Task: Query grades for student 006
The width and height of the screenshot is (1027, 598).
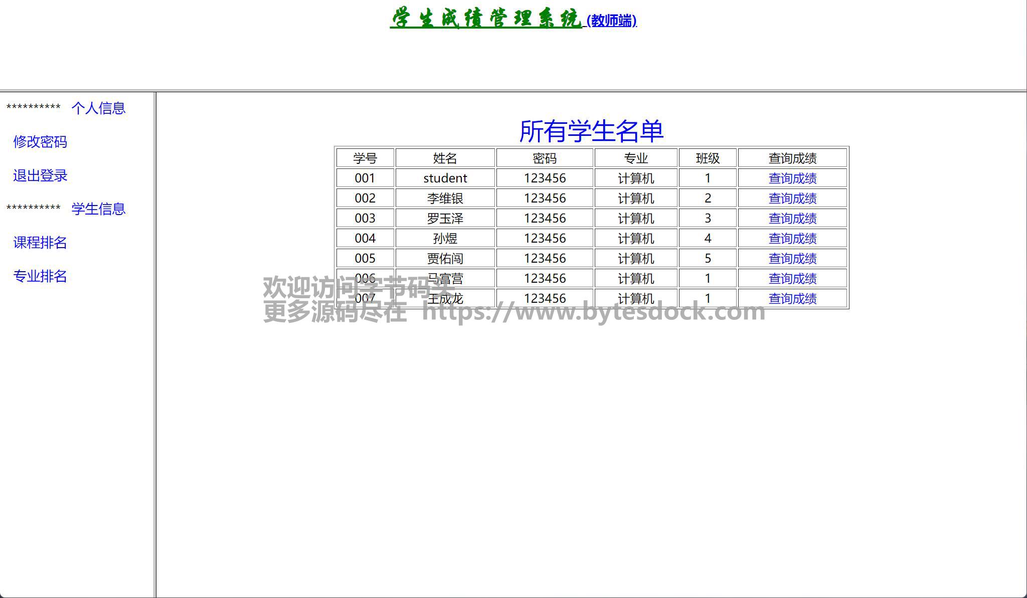Action: (x=792, y=279)
